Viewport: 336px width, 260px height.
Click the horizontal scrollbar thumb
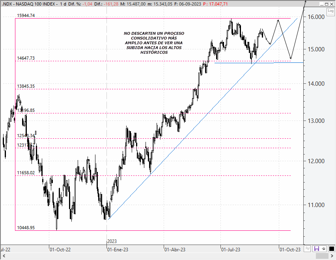click(x=322, y=256)
